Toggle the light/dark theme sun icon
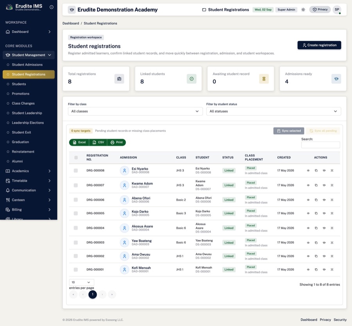352x326 pixels. (x=303, y=10)
